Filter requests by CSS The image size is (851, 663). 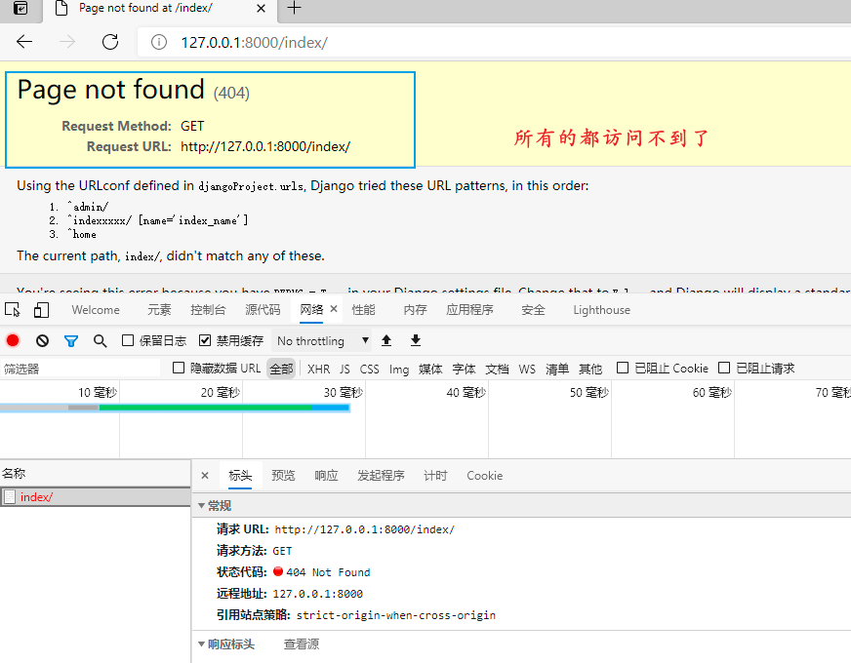370,370
